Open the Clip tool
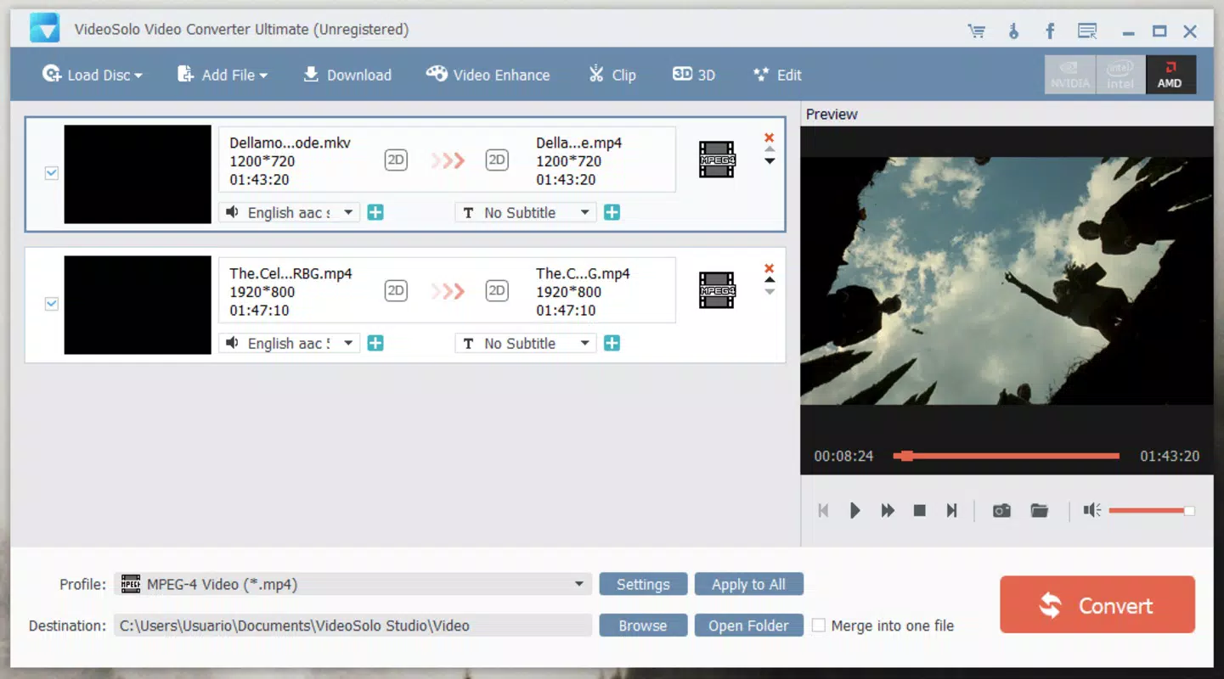The height and width of the screenshot is (679, 1224). 612,75
